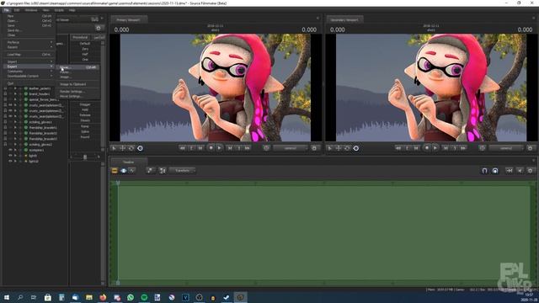The height and width of the screenshot is (303, 539).
Task: Open Firefox from the Windows taskbar
Action: point(103,297)
